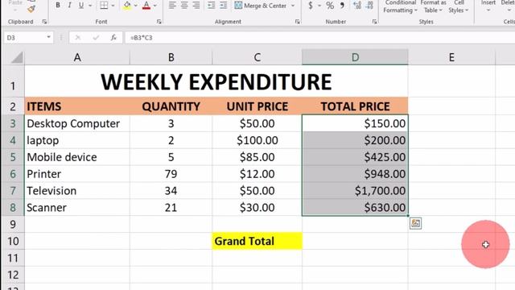This screenshot has height=290, width=515.
Task: Click the Select All corner triangle
Action: [17, 57]
